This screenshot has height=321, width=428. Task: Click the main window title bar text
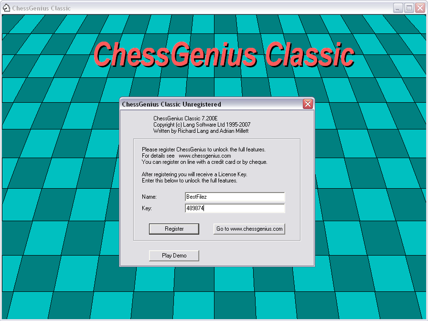point(41,8)
